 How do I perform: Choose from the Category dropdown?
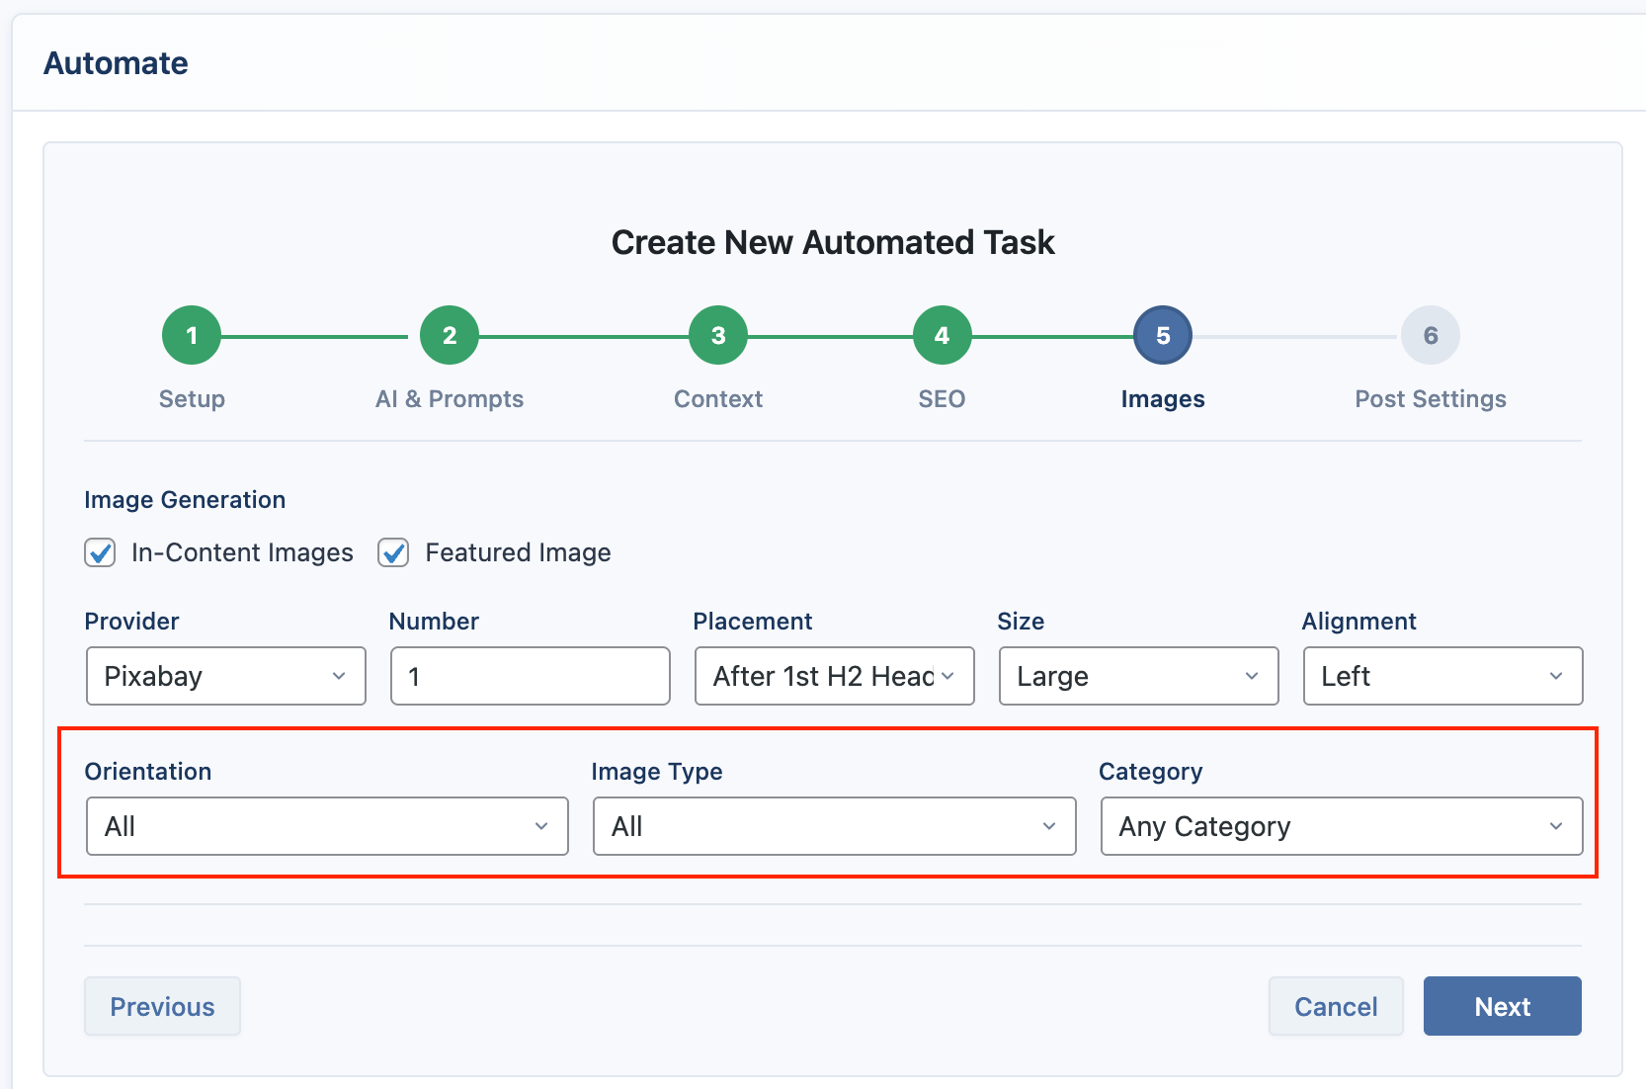pyautogui.click(x=1342, y=826)
